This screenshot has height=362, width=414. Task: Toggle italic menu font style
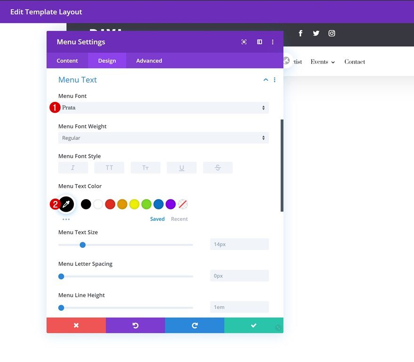(x=73, y=168)
